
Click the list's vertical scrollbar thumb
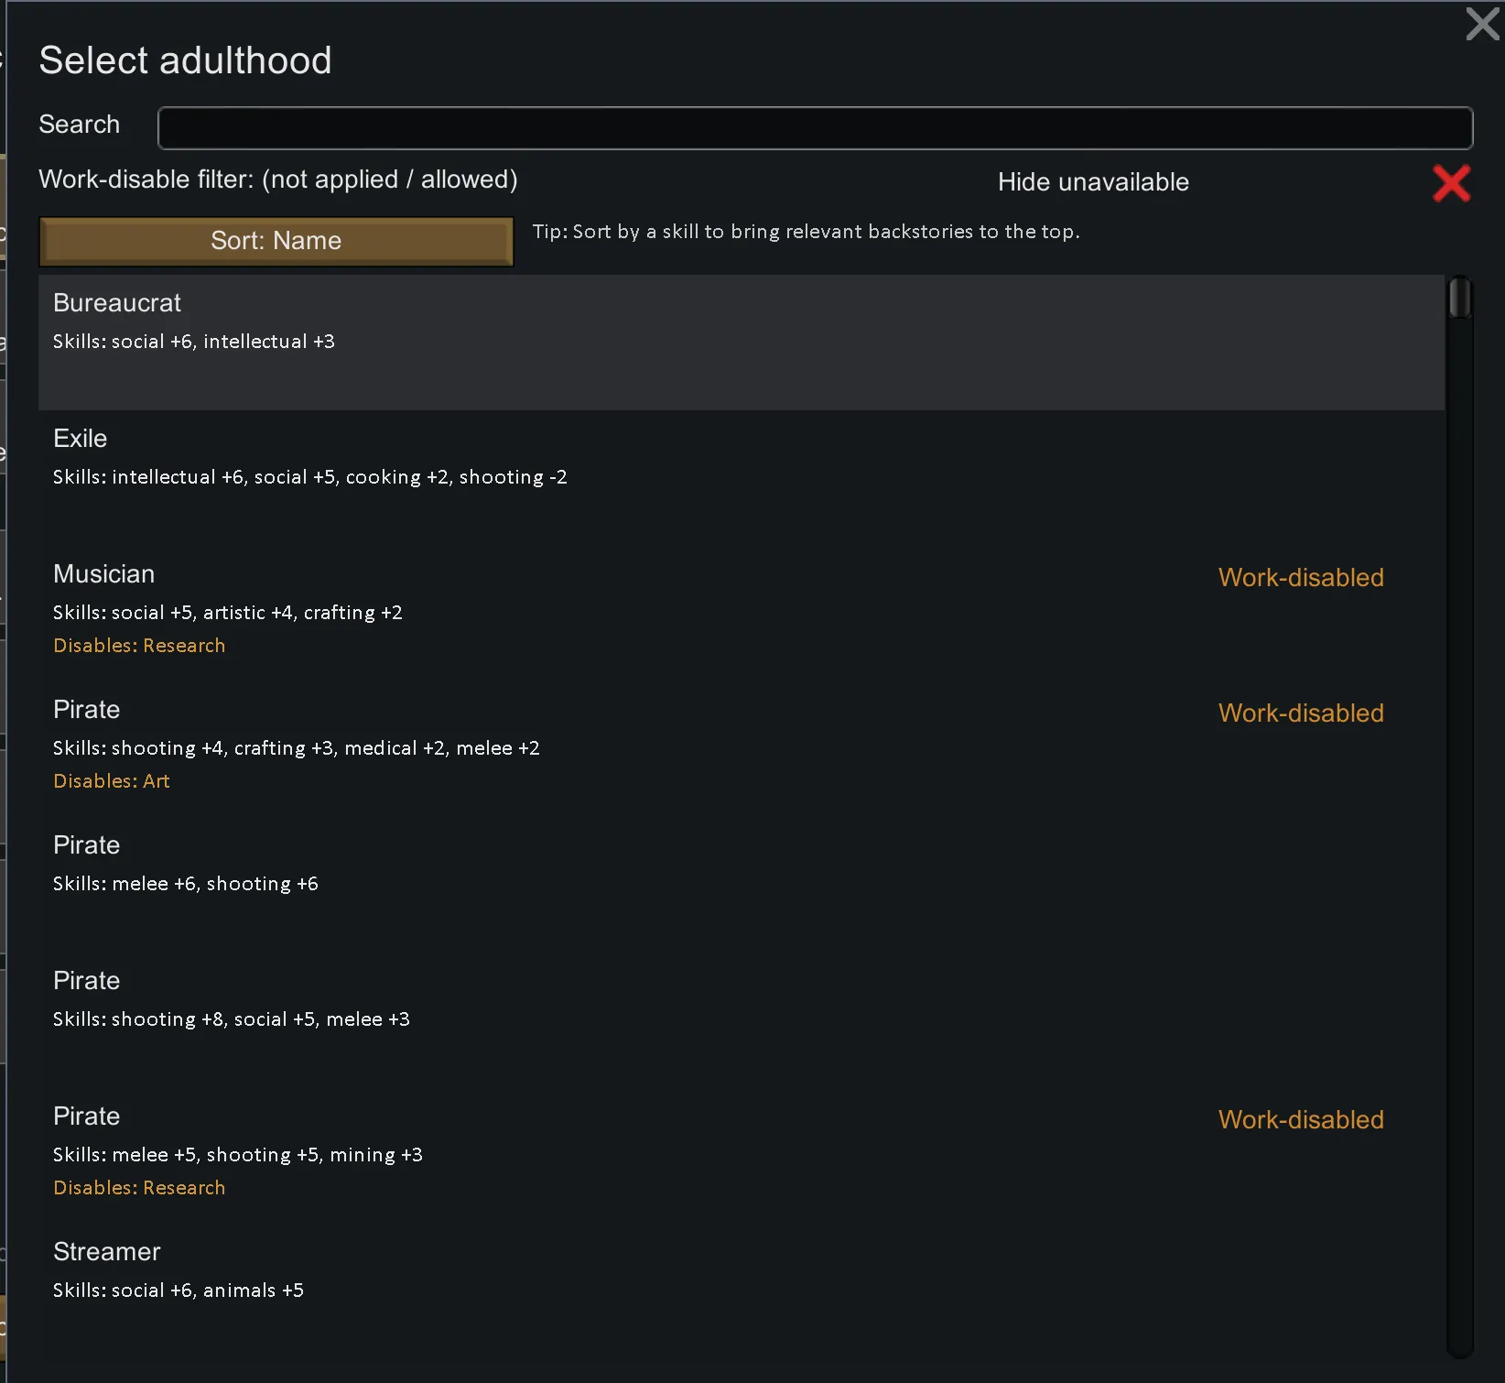tap(1459, 298)
